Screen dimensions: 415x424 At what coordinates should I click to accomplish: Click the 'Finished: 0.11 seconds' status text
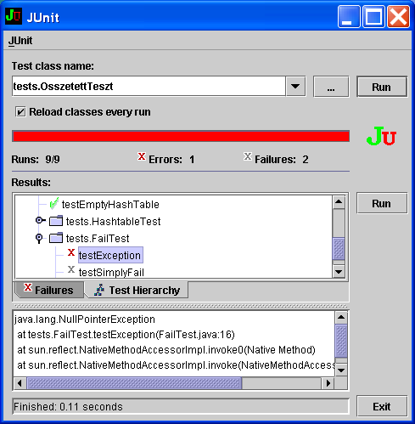coord(68,407)
